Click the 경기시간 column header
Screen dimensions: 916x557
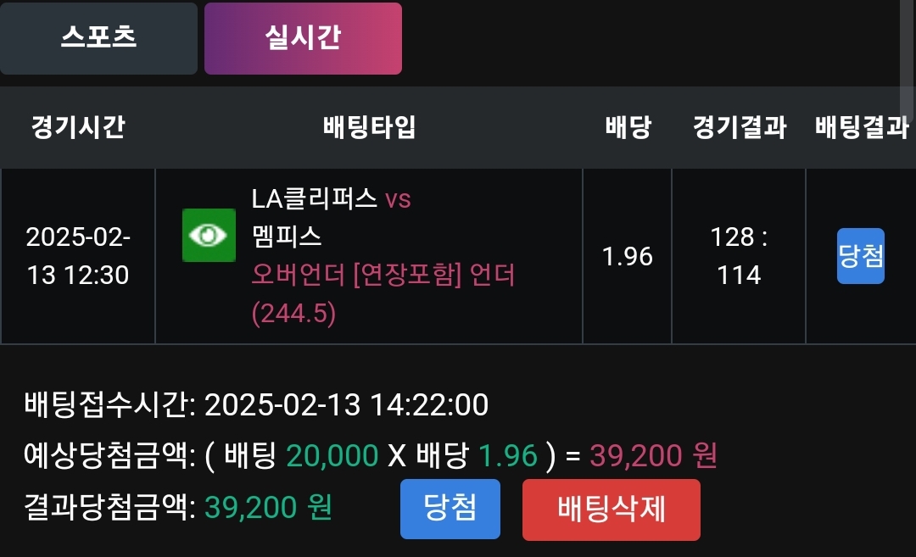coord(77,128)
